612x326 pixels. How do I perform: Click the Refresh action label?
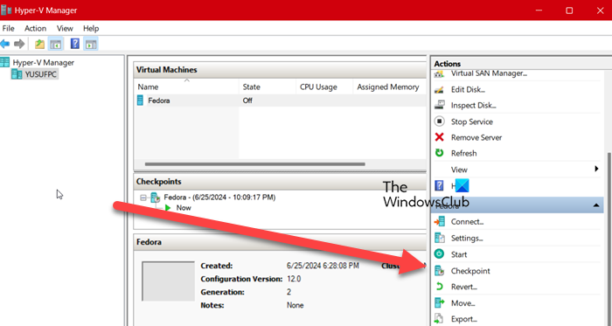(x=463, y=153)
